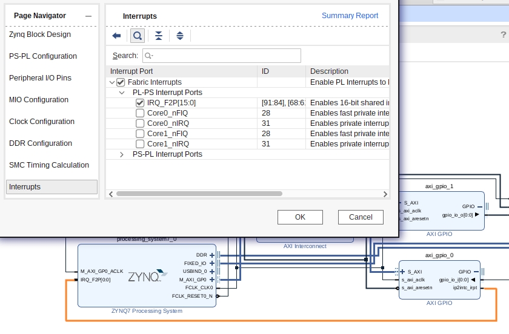Select the IRQ_F2P[0:0] pin on ZYNQ block

point(96,280)
